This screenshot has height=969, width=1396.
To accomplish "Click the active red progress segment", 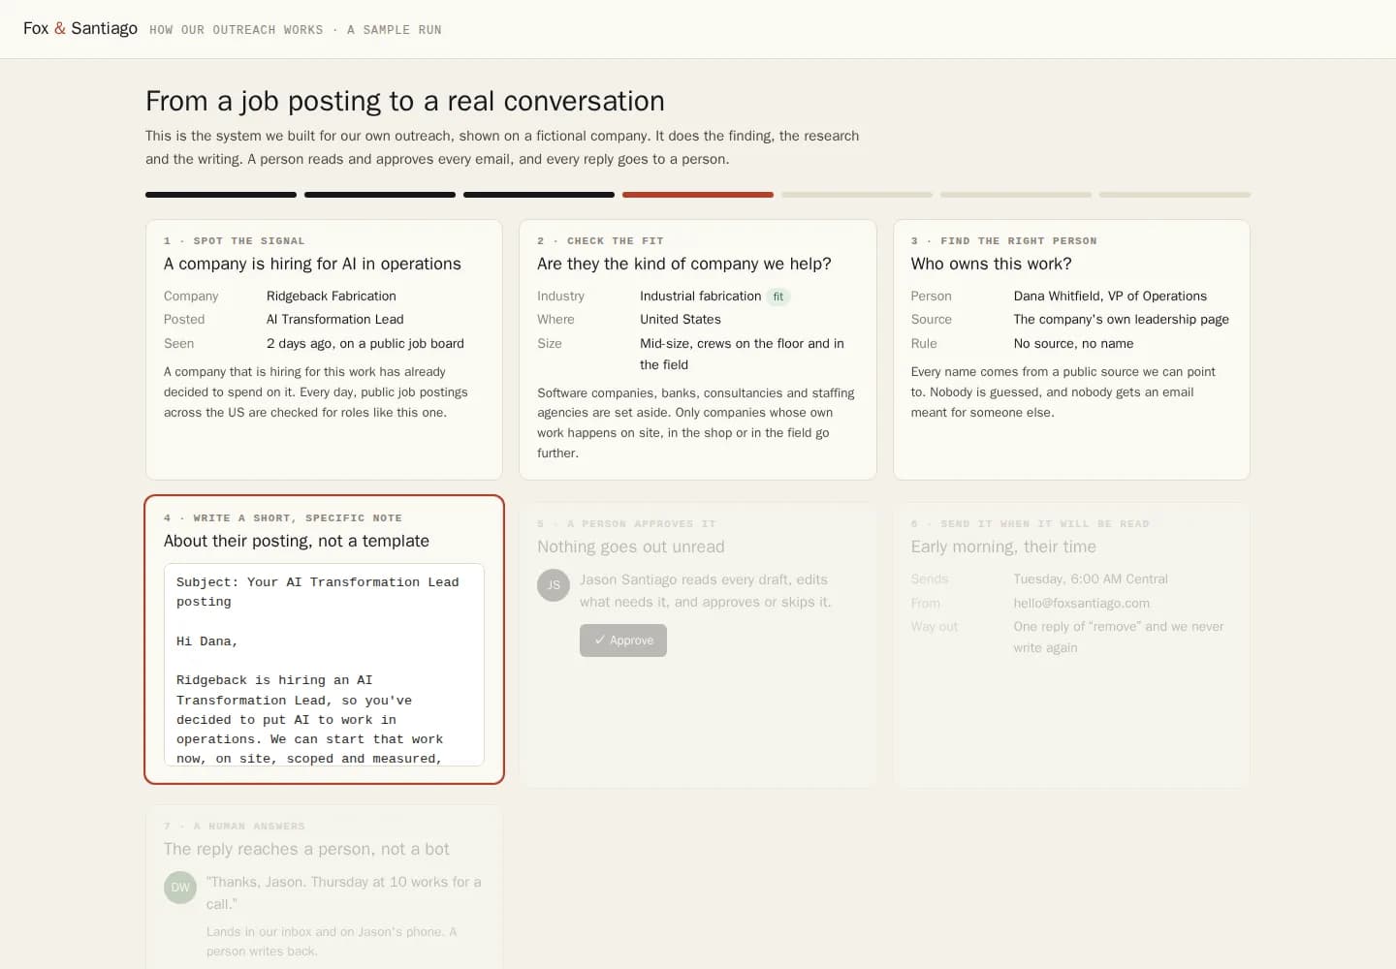I will (698, 195).
